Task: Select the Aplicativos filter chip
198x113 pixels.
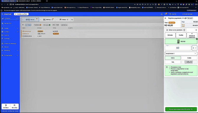Action: [x=64, y=25]
